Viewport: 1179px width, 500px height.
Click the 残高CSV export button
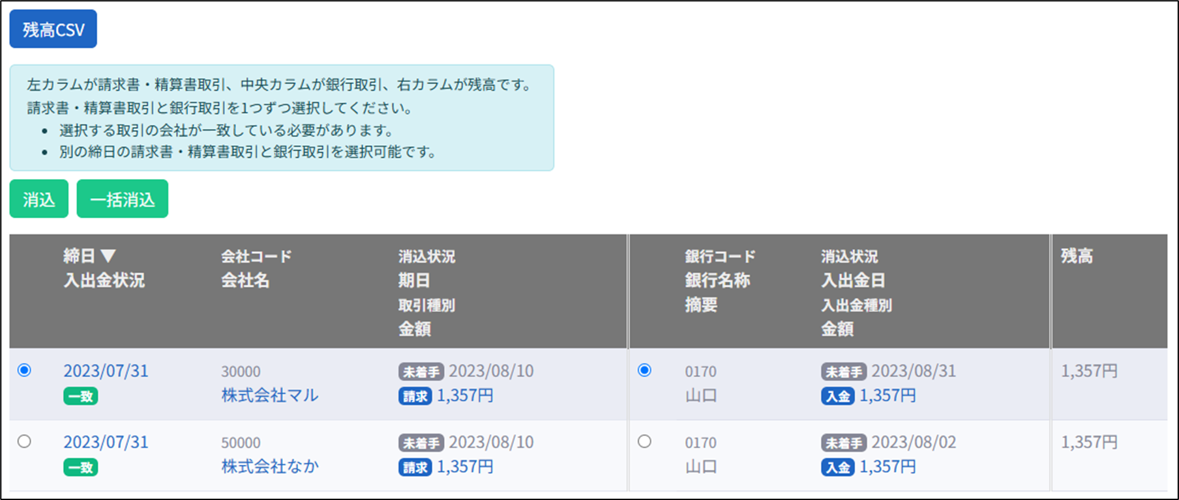point(53,29)
